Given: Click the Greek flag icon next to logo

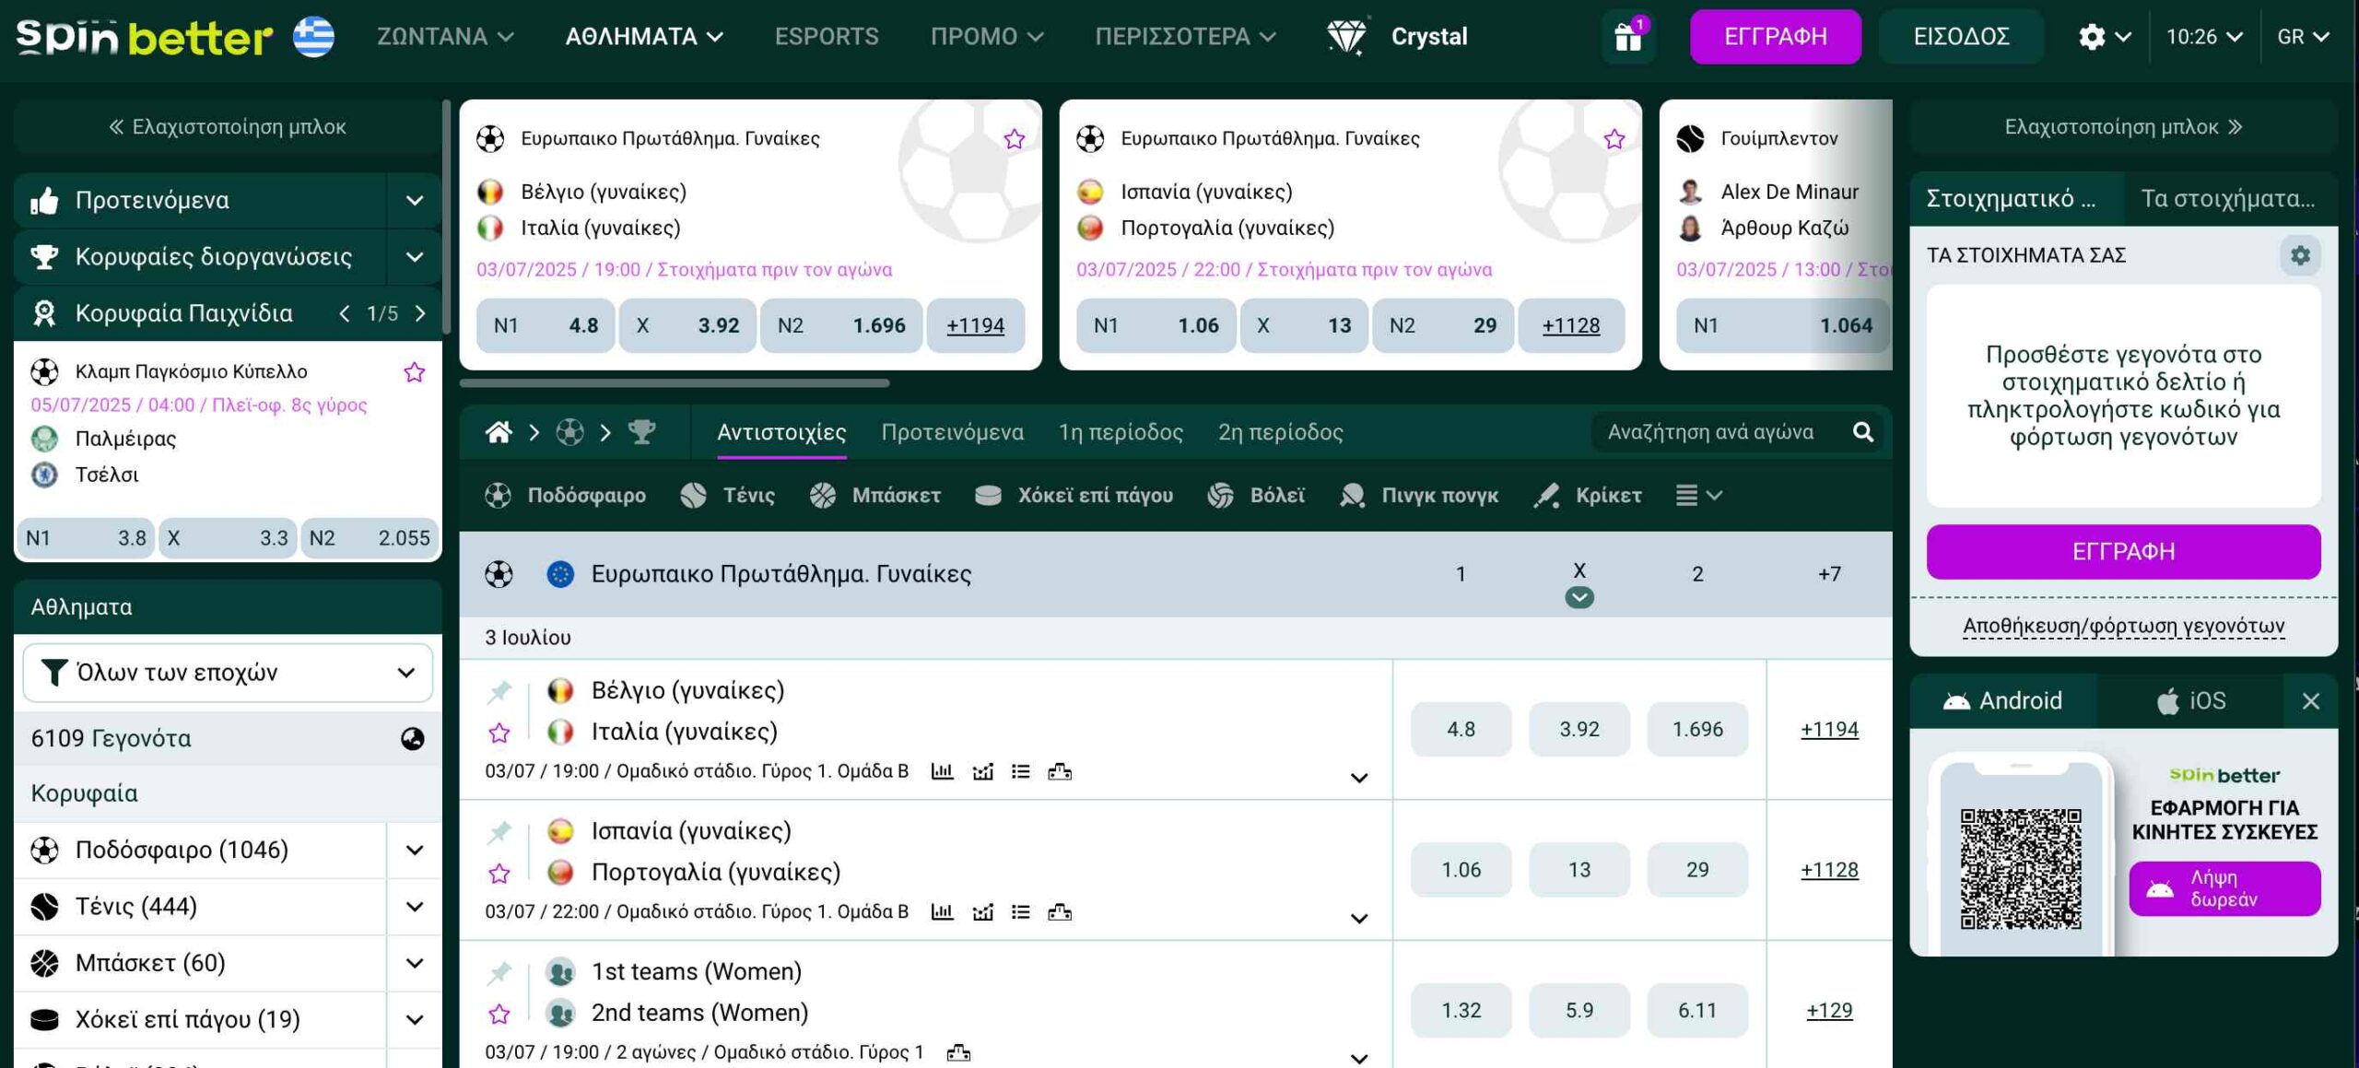Looking at the screenshot, I should click(x=313, y=37).
